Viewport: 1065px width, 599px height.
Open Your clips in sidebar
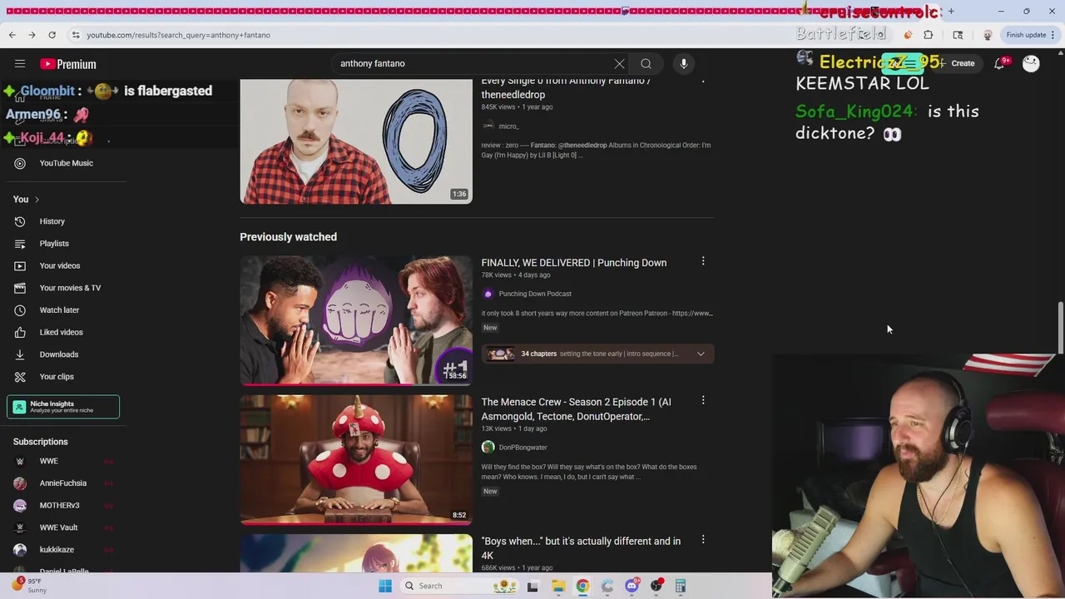tap(57, 376)
